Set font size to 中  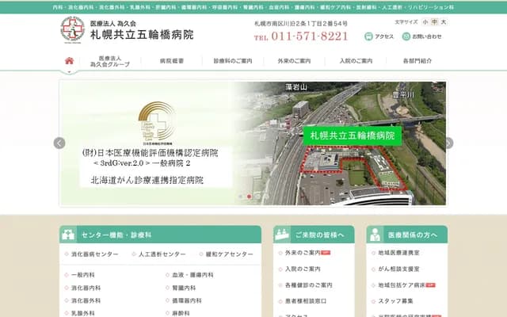433,23
